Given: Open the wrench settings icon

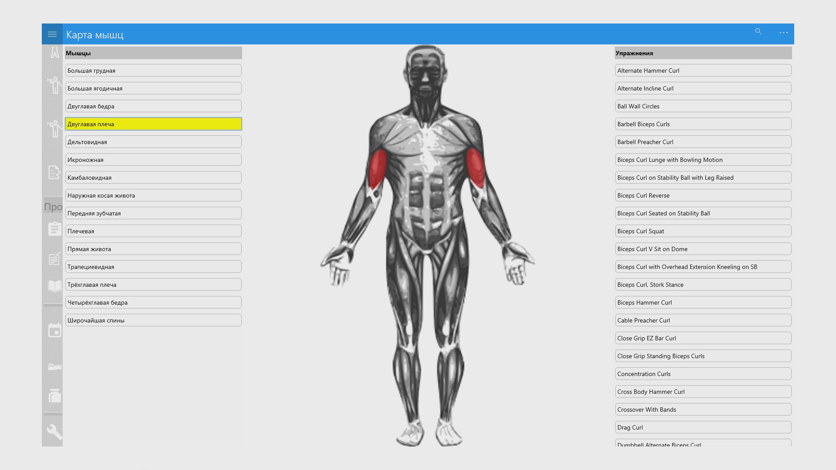Looking at the screenshot, I should (x=54, y=431).
